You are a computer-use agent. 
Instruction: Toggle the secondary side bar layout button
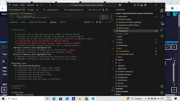click(145, 5)
